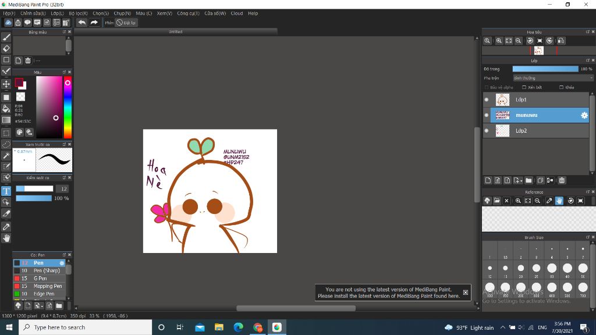Click the brush size value field
The image size is (596, 335).
[62, 189]
